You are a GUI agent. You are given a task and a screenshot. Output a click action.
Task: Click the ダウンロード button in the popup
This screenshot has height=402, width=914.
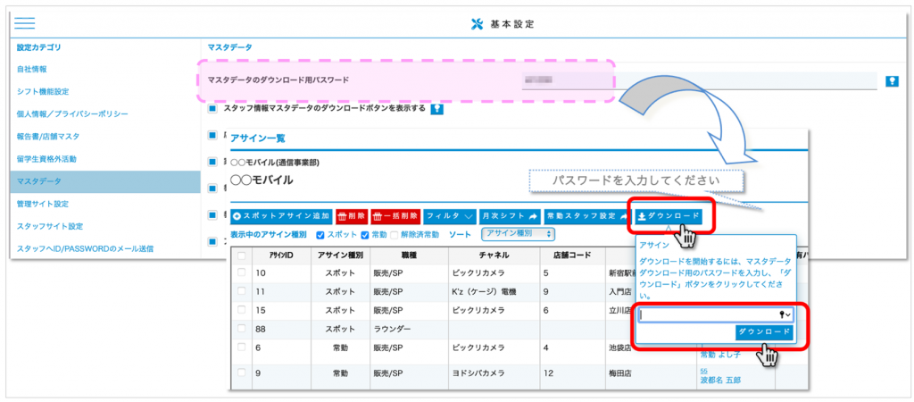click(x=764, y=332)
